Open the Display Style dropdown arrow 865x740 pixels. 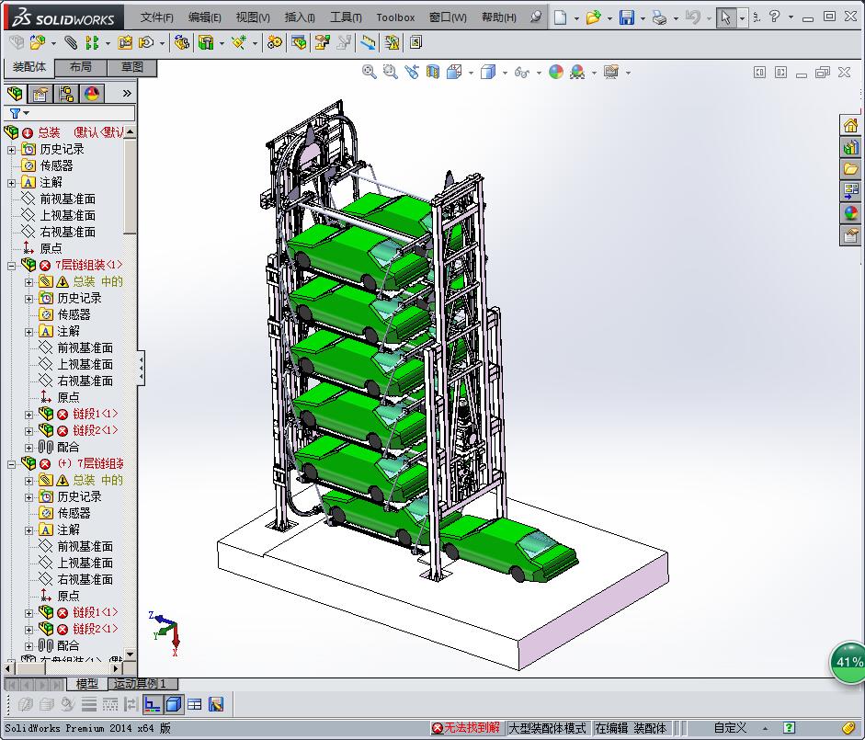click(505, 73)
